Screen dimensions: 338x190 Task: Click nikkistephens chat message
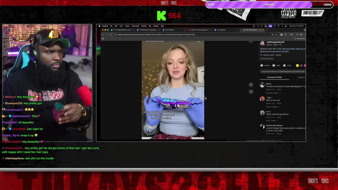tap(28, 158)
